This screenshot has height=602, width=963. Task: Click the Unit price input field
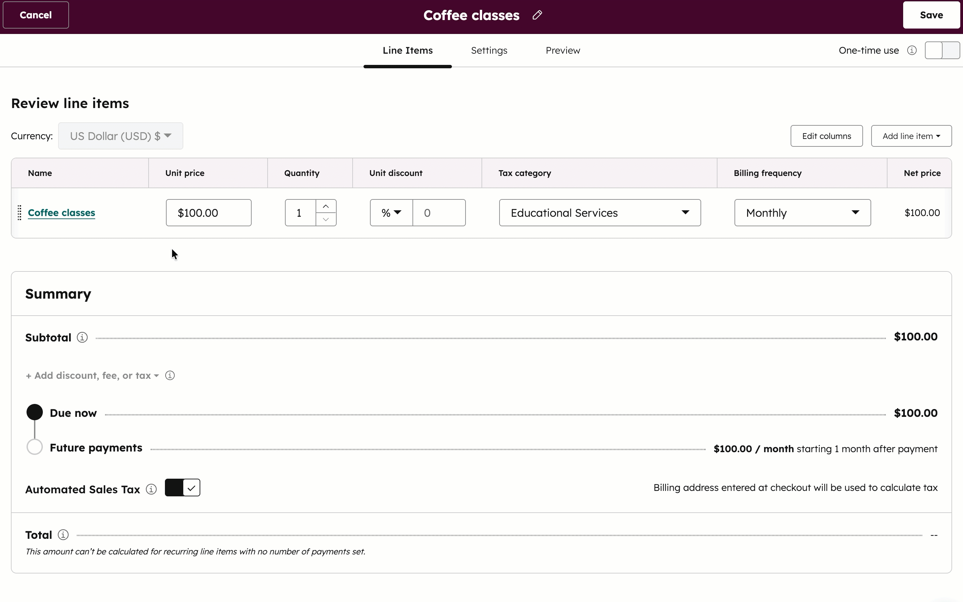tap(208, 213)
